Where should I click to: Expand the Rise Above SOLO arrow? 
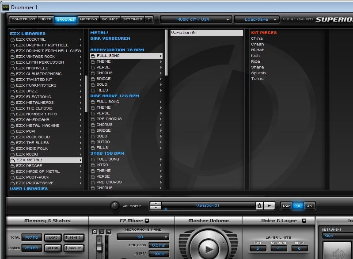click(161, 136)
